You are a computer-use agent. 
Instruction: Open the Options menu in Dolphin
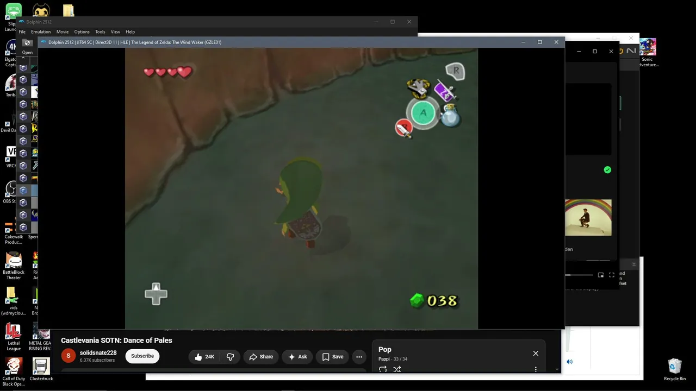tap(82, 32)
